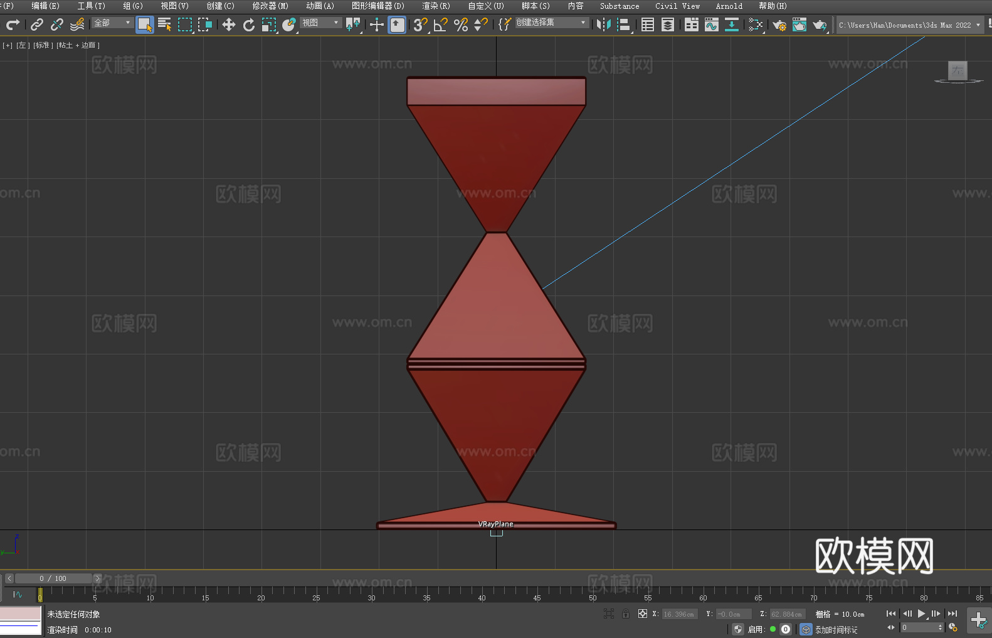Click the Schematic View download-arrow icon
The image size is (992, 638).
pos(732,24)
